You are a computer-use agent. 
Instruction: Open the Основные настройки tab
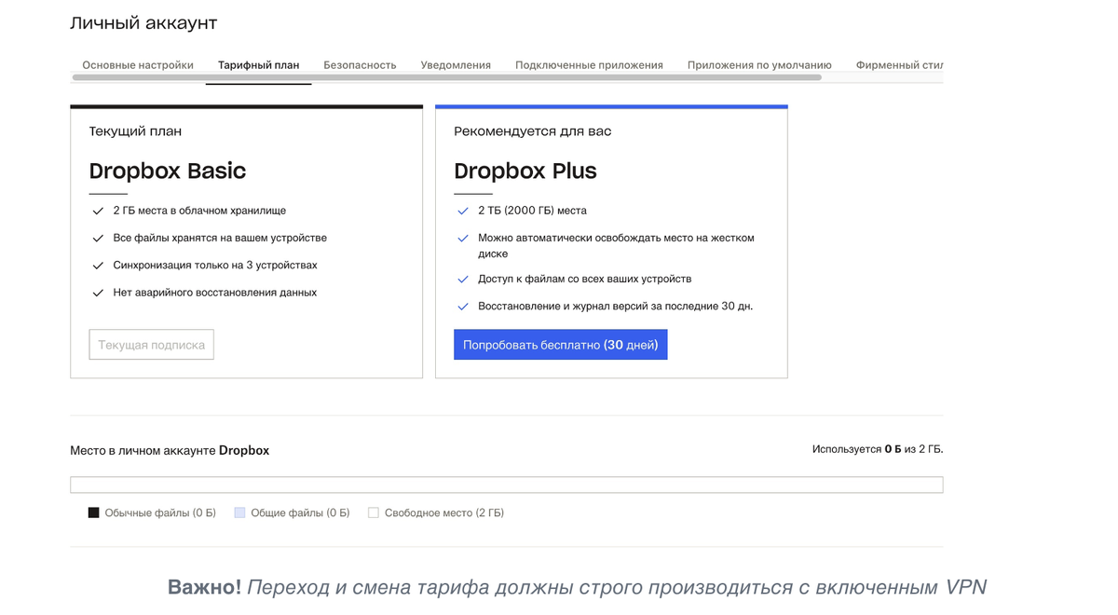point(138,65)
